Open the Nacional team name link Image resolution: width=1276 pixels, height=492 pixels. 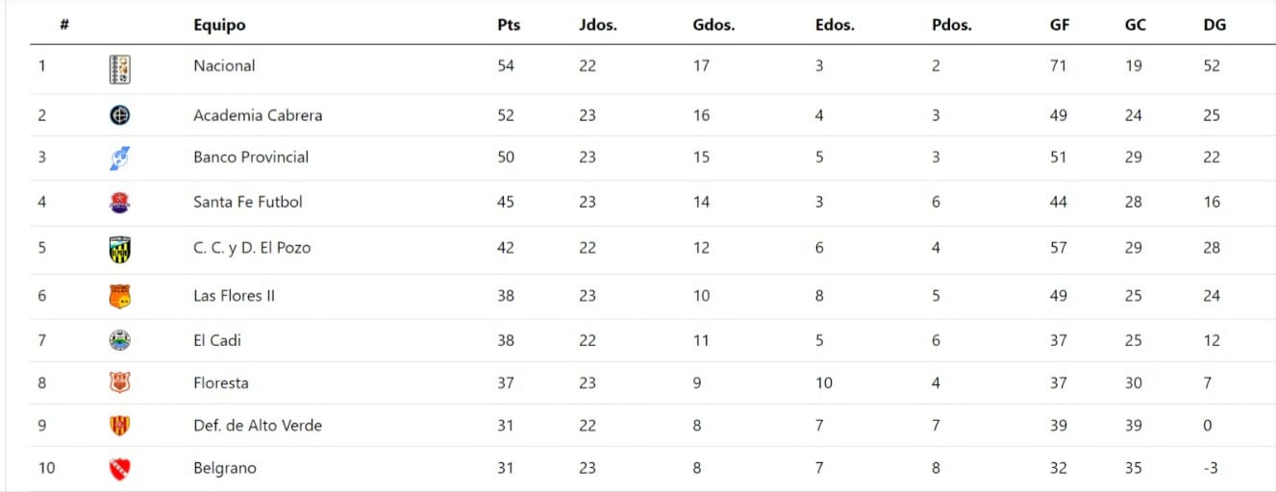(224, 65)
